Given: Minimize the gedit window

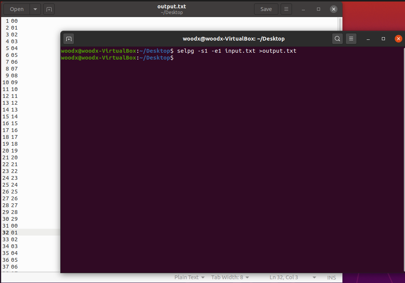Looking at the screenshot, I should click(303, 9).
